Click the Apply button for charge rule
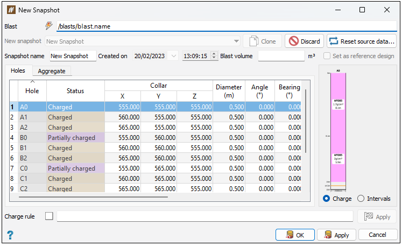This screenshot has height=246, width=409. [377, 216]
